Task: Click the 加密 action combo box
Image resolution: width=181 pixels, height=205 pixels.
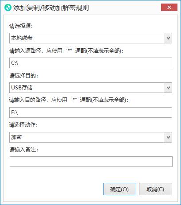Action: pos(91,137)
